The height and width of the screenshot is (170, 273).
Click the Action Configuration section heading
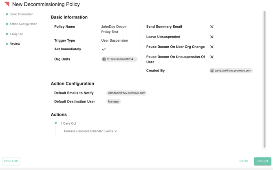point(73,83)
